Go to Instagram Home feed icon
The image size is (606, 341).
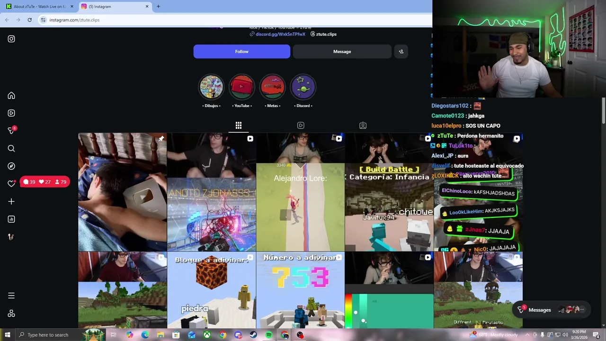point(11,96)
